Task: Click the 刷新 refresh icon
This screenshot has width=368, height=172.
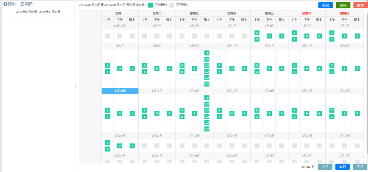Action: (x=22, y=4)
